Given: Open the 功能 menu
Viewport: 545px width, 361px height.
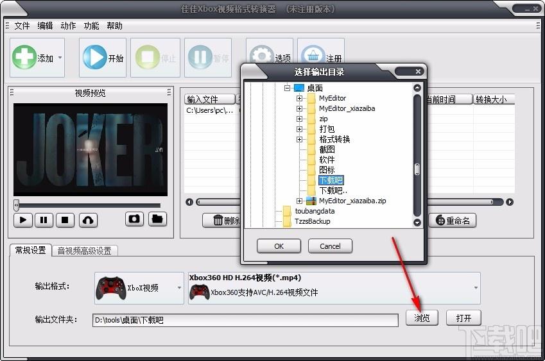Looking at the screenshot, I should (x=91, y=26).
